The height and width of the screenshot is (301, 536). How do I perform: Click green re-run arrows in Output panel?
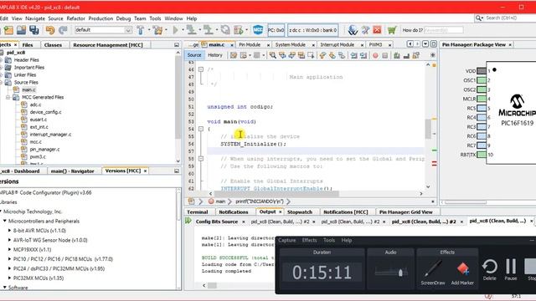tap(188, 221)
